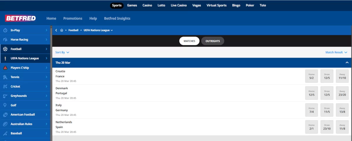The height and width of the screenshot is (141, 352).
Task: Collapse the Thu 20 Mar section
Action: pos(347,63)
